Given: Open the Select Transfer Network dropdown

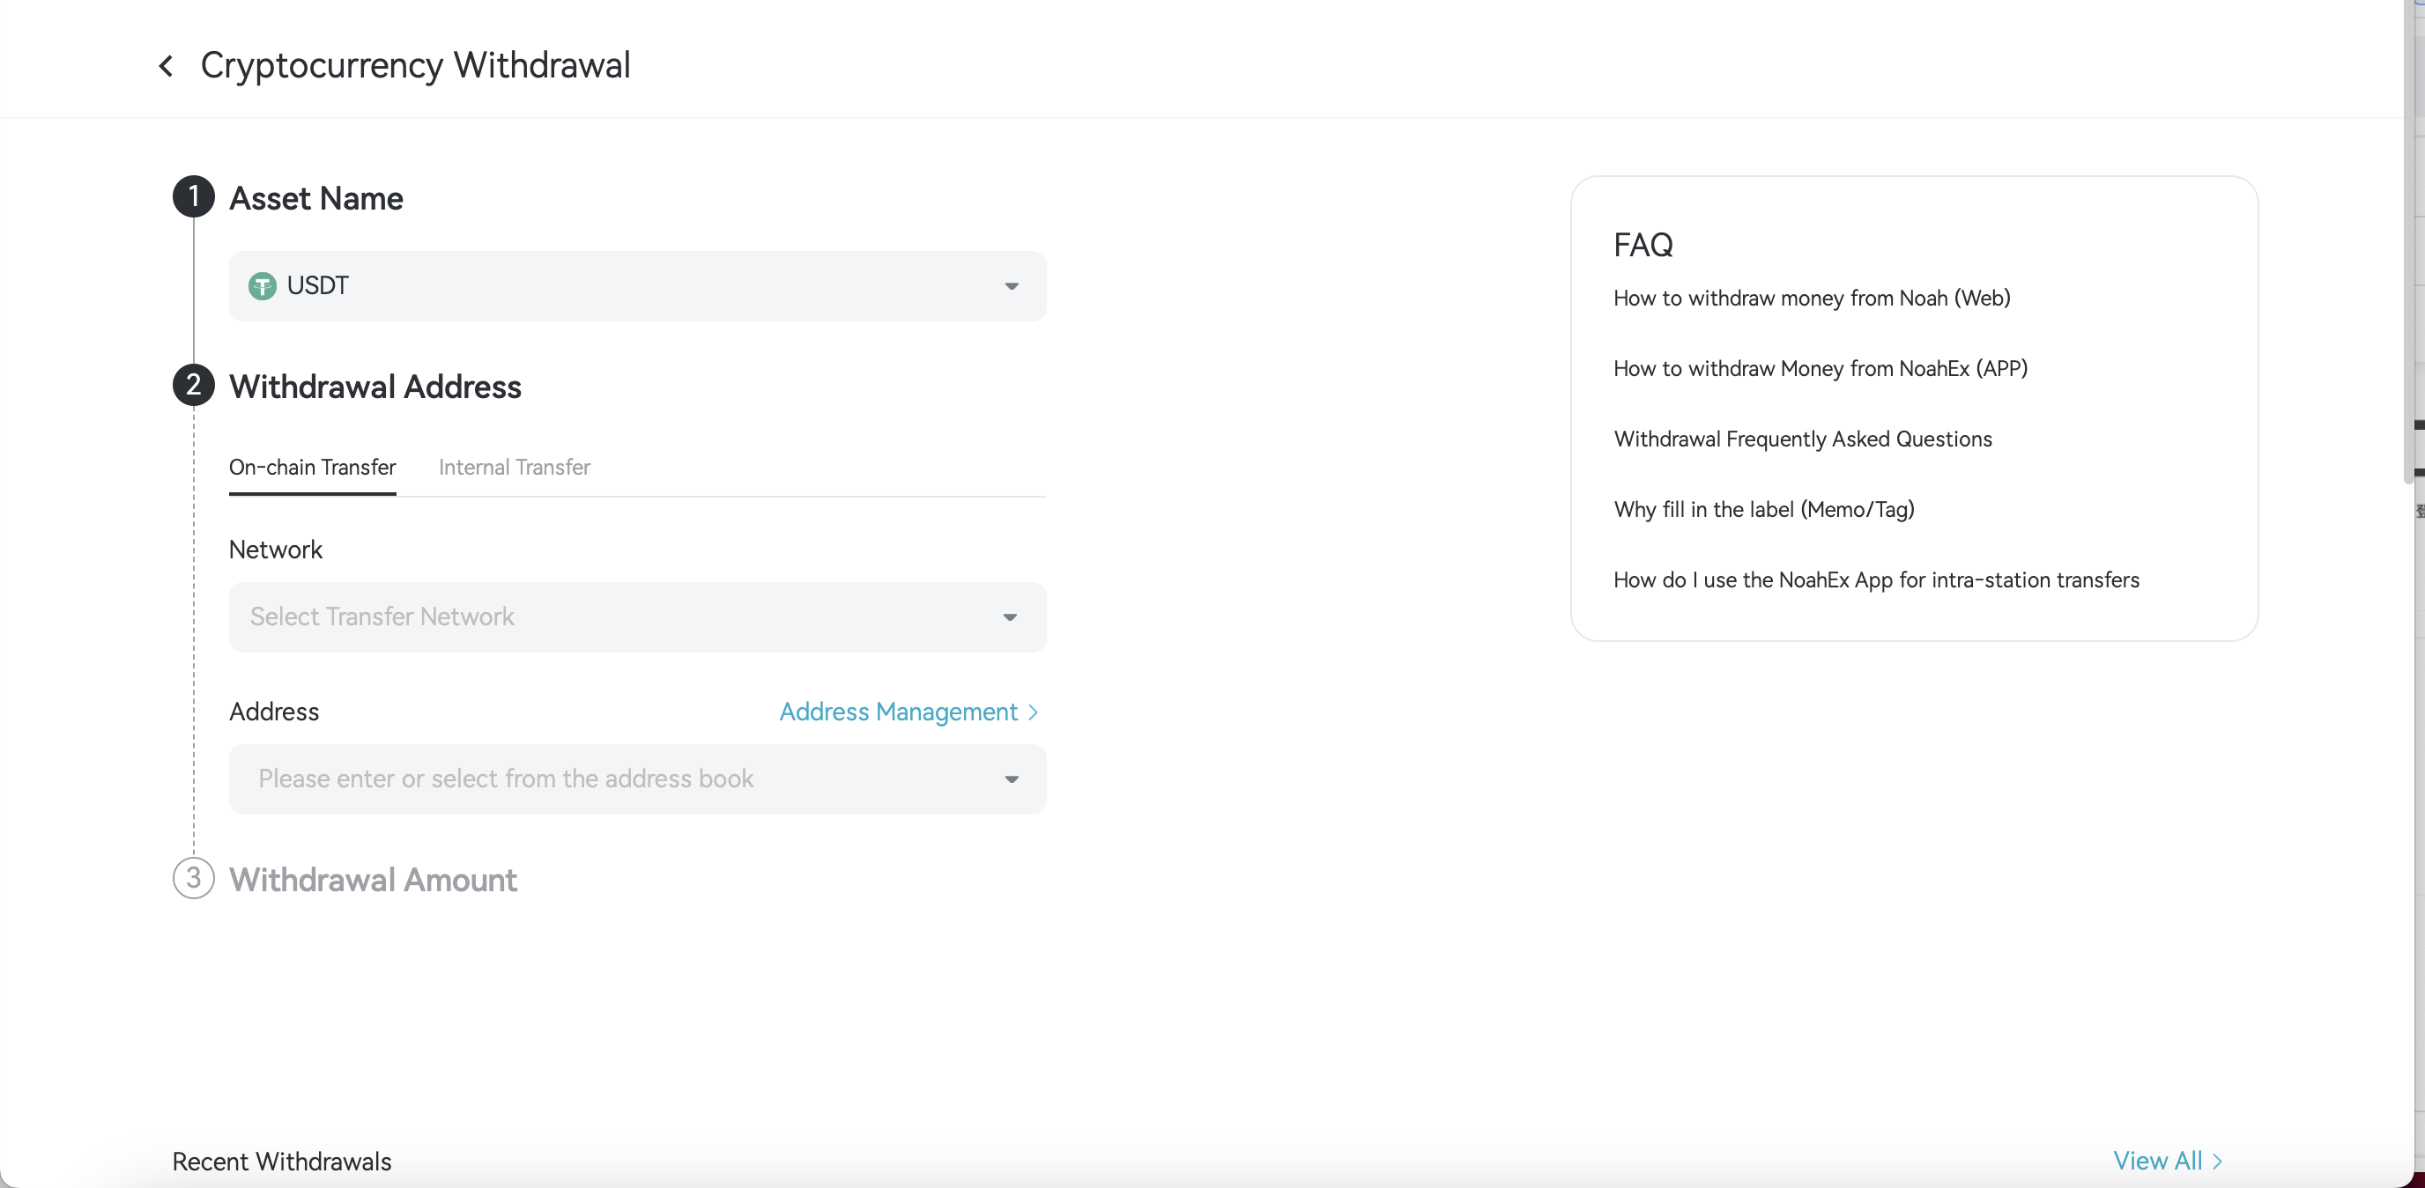Looking at the screenshot, I should click(x=636, y=617).
